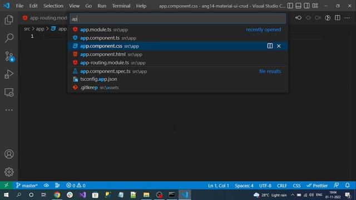Change file encoding UTF-8
This screenshot has width=356, height=200.
[x=265, y=186]
